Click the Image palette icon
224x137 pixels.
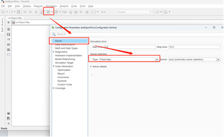(9, 50)
